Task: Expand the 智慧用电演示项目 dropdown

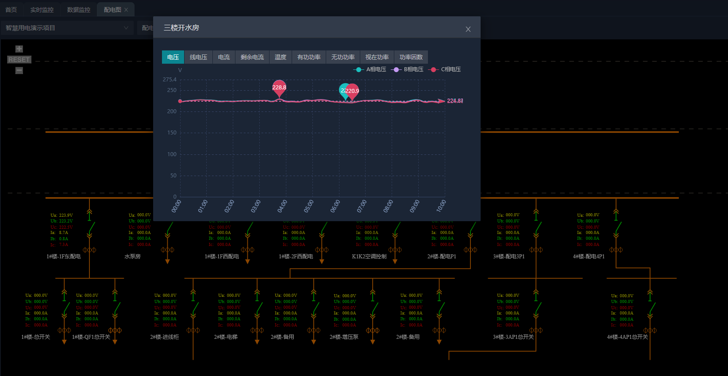Action: click(x=67, y=28)
